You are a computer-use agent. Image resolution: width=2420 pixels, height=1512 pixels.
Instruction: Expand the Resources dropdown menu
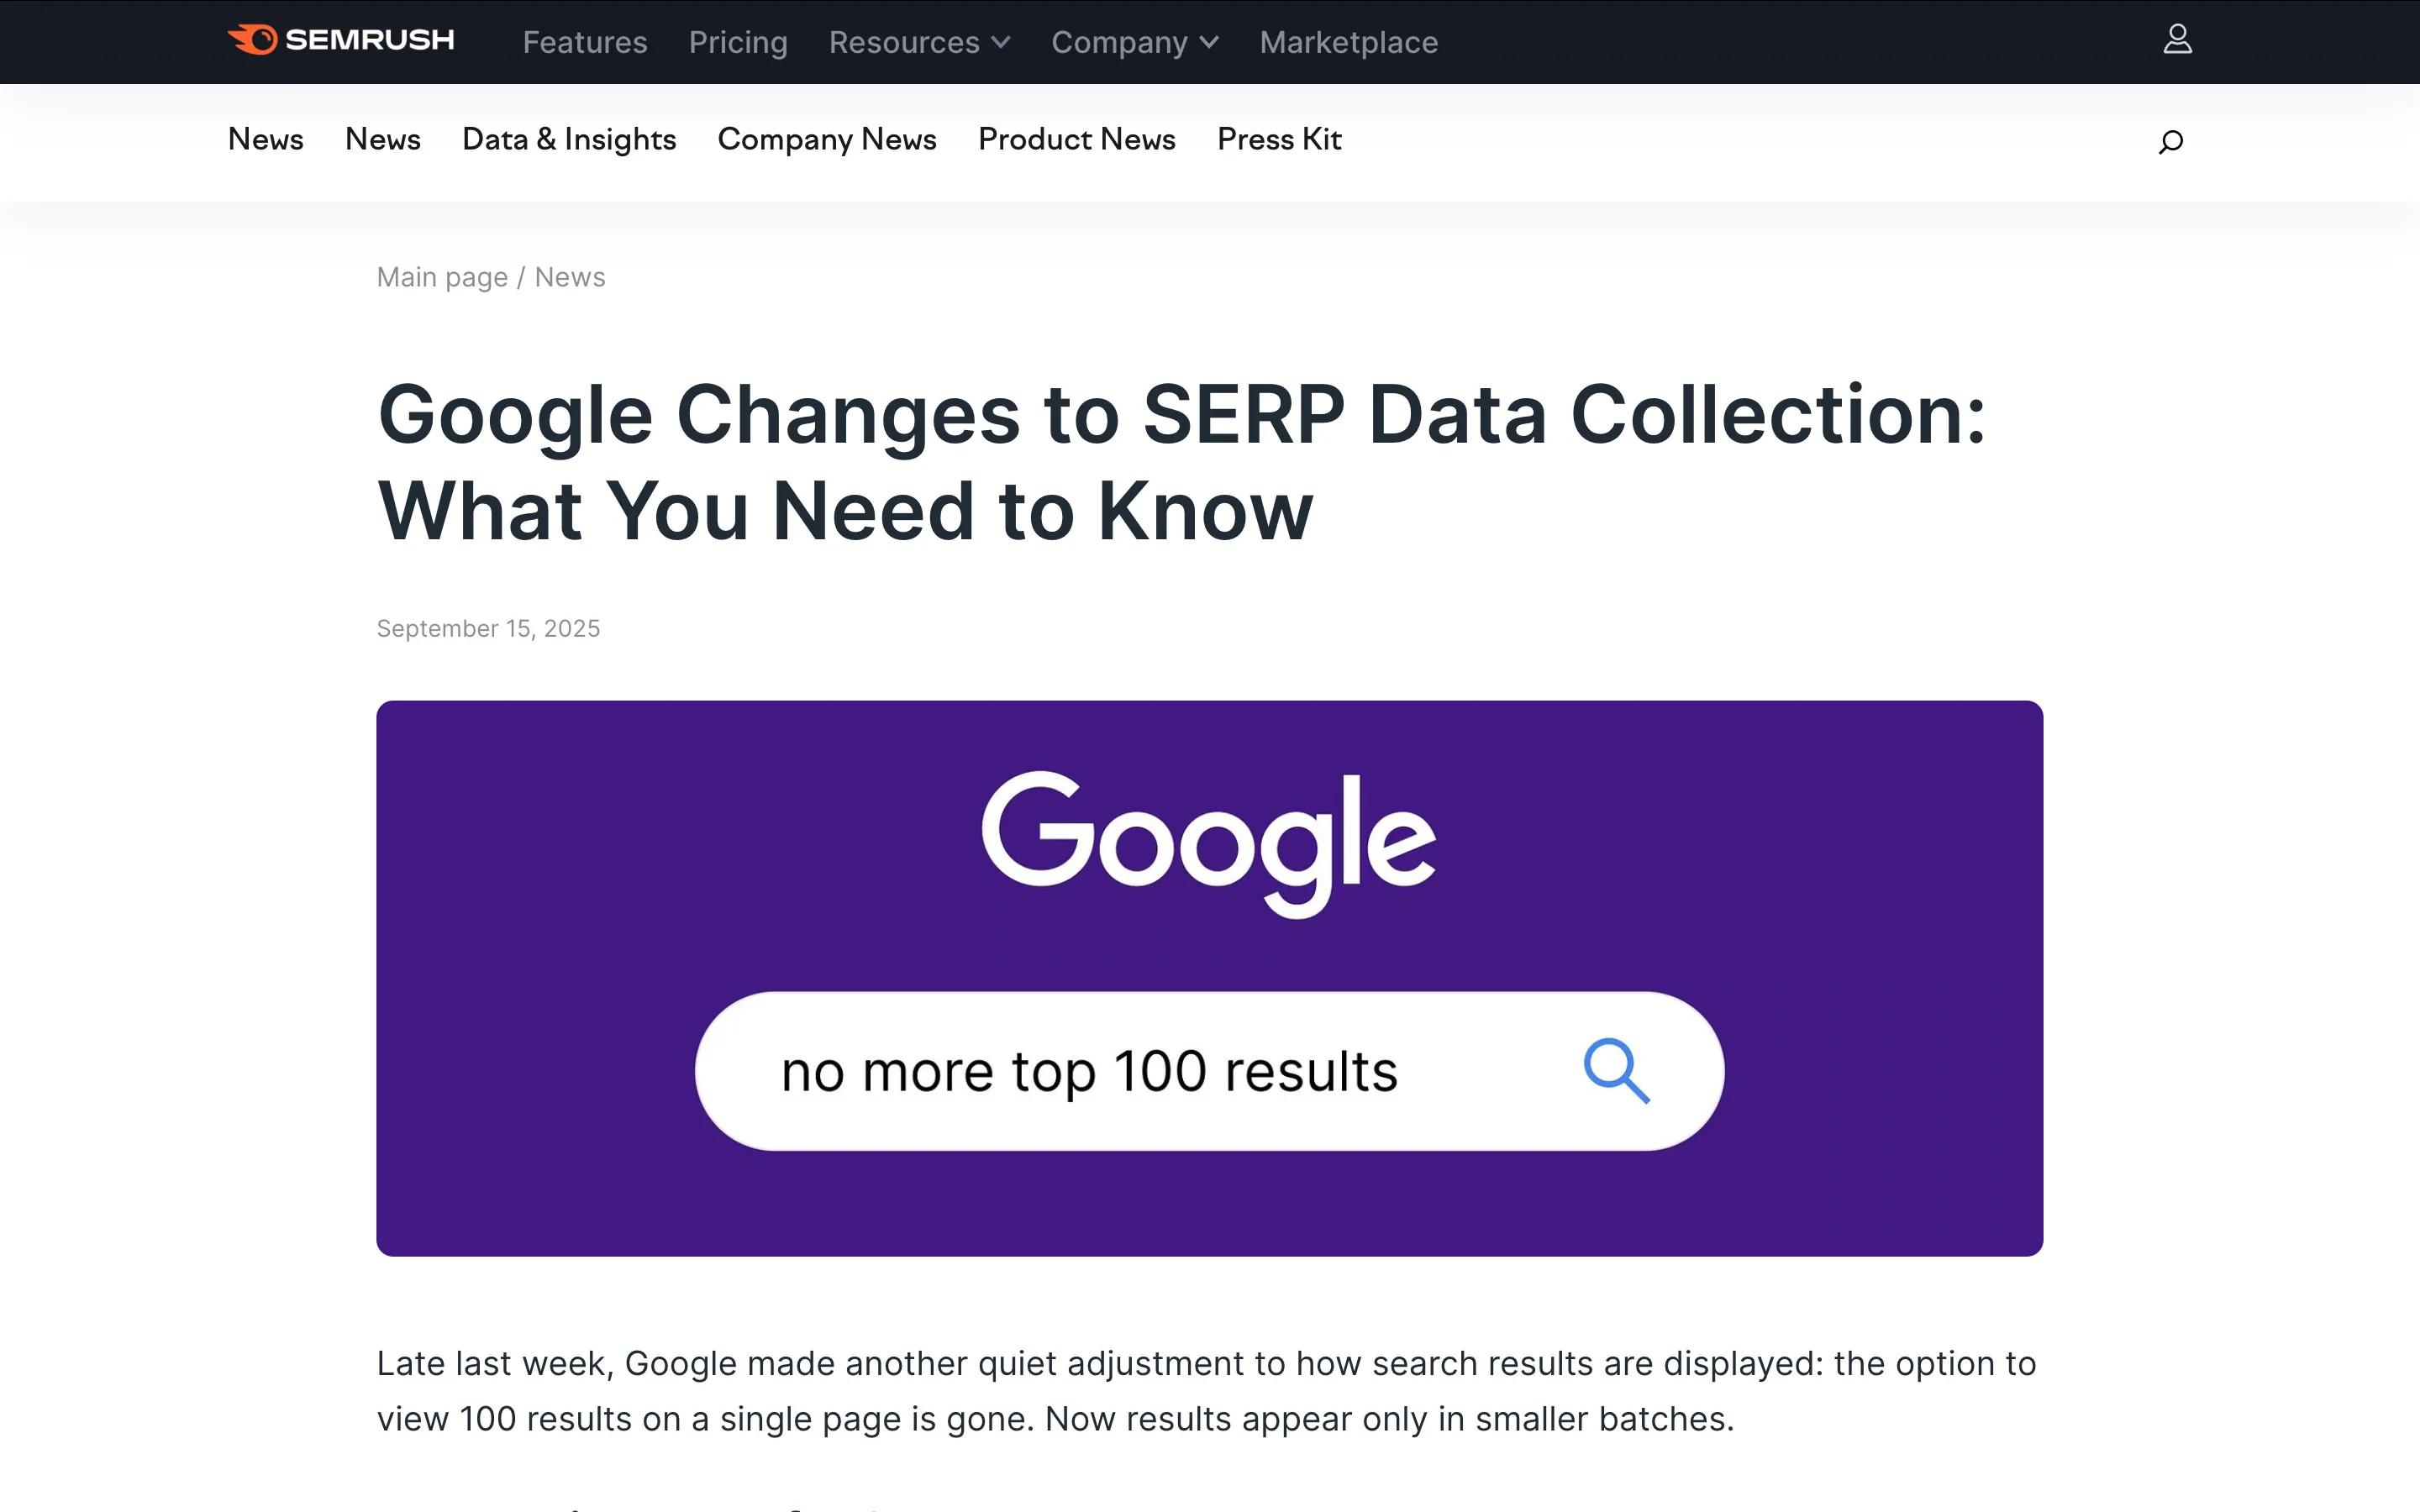[919, 42]
